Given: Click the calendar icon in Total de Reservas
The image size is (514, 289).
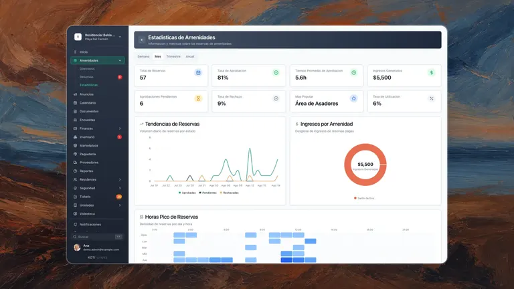Looking at the screenshot, I should (198, 73).
